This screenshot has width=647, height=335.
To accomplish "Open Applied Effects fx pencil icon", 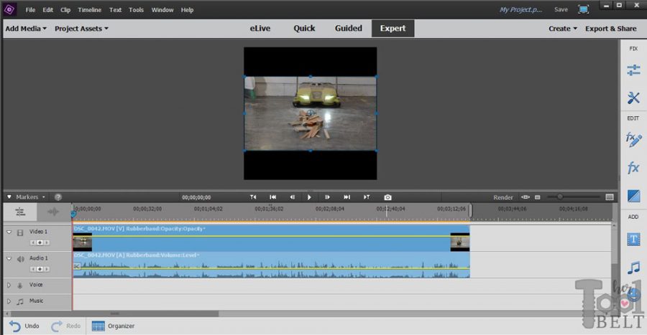I will tap(633, 139).
